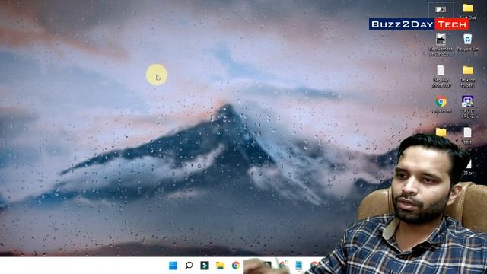Select the t.txt file below CPU-Z

[467, 135]
